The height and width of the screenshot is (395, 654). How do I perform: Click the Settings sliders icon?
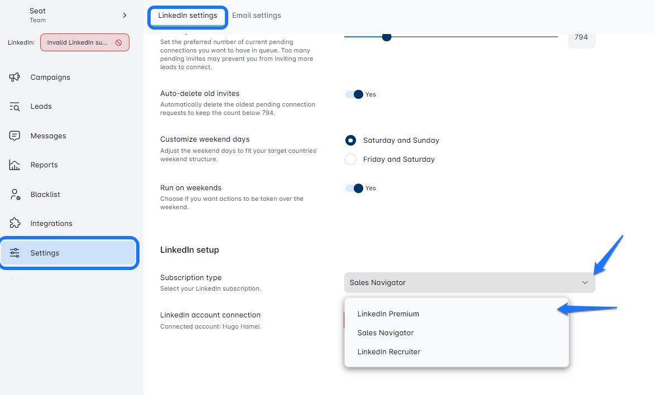[x=15, y=253]
